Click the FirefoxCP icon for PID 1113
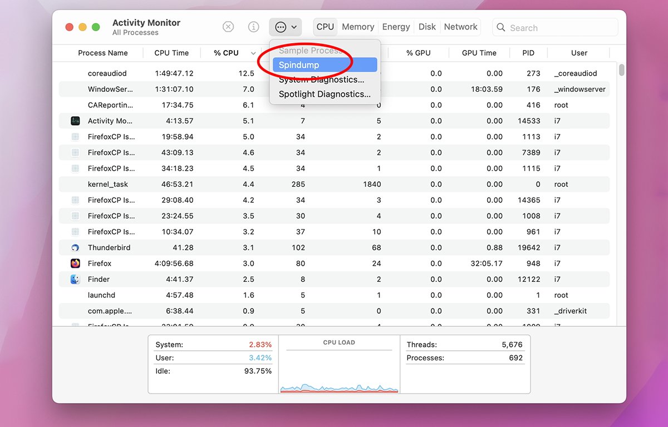This screenshot has height=427, width=668. [x=75, y=137]
